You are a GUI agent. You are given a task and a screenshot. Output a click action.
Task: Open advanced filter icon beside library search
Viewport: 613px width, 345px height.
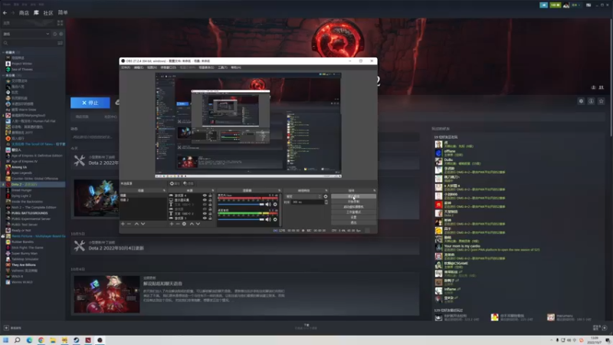tap(60, 43)
